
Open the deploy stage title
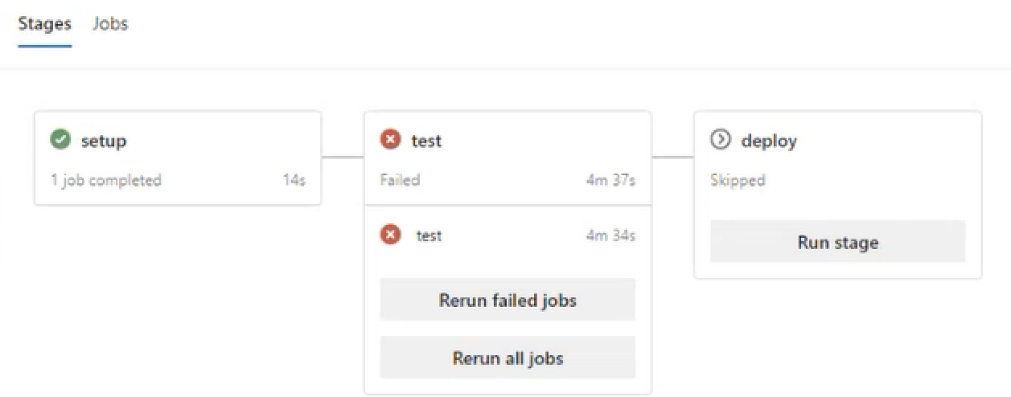click(769, 141)
